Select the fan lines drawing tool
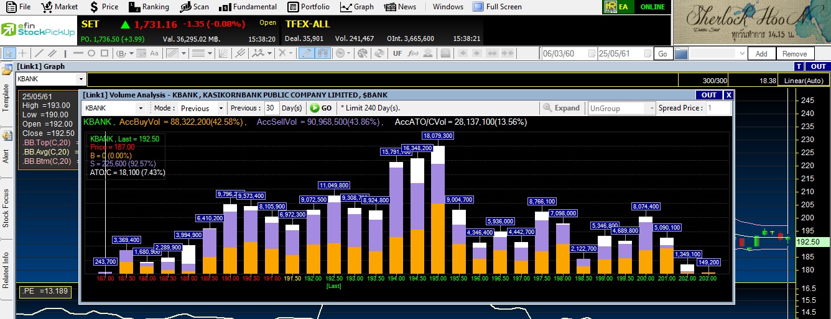The width and height of the screenshot is (831, 319). pyautogui.click(x=223, y=53)
